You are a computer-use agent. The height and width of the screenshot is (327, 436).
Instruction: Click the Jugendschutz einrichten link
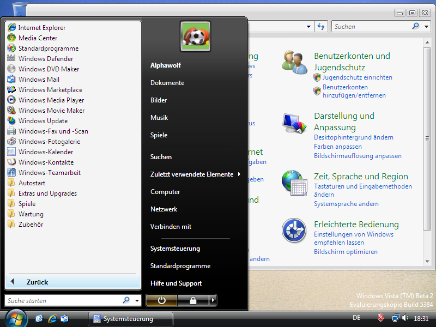[x=357, y=77]
